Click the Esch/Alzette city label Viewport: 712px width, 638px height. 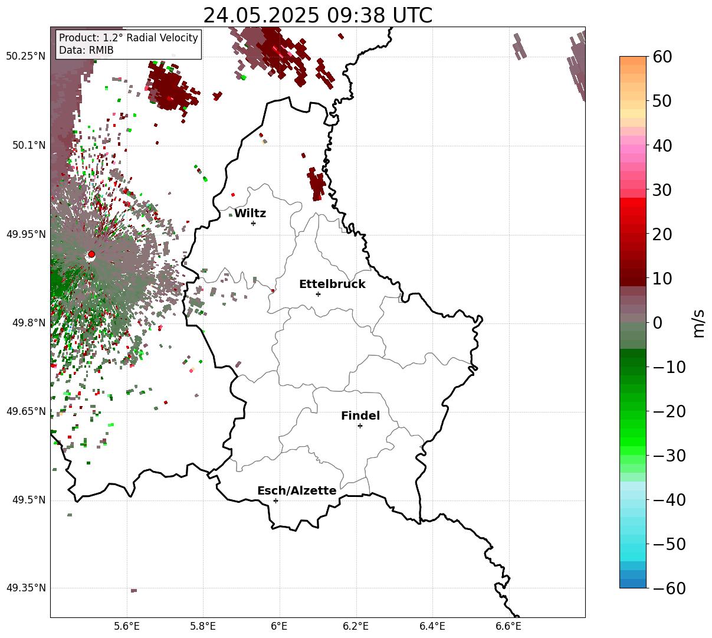pos(297,491)
